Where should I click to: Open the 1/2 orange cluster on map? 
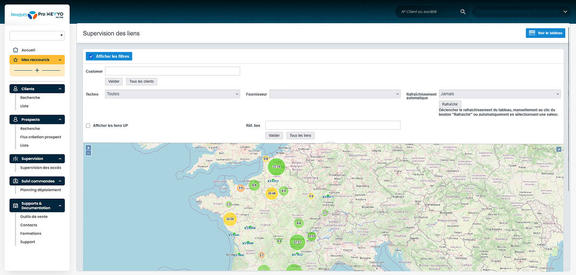[x=262, y=255]
